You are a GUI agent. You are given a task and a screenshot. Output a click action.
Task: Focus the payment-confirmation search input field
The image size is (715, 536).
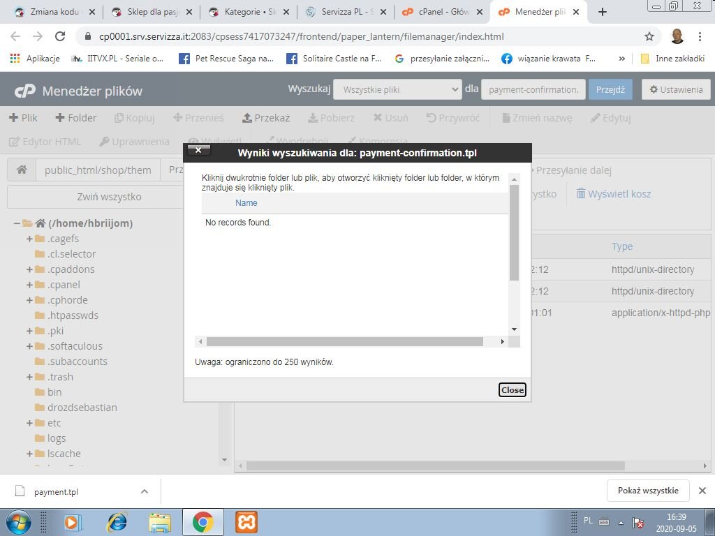point(533,89)
